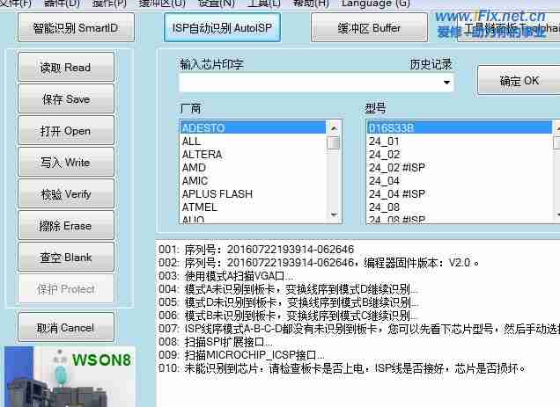560x407 pixels.
Task: Open the 工具(L) tools menu
Action: point(264,4)
